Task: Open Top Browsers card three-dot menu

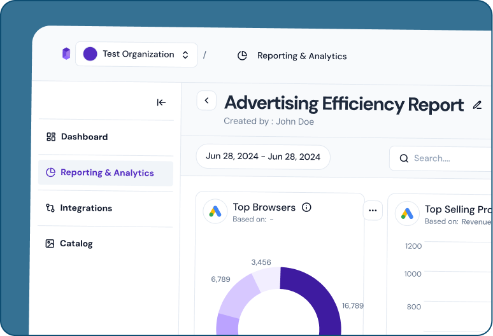Action: (x=373, y=211)
